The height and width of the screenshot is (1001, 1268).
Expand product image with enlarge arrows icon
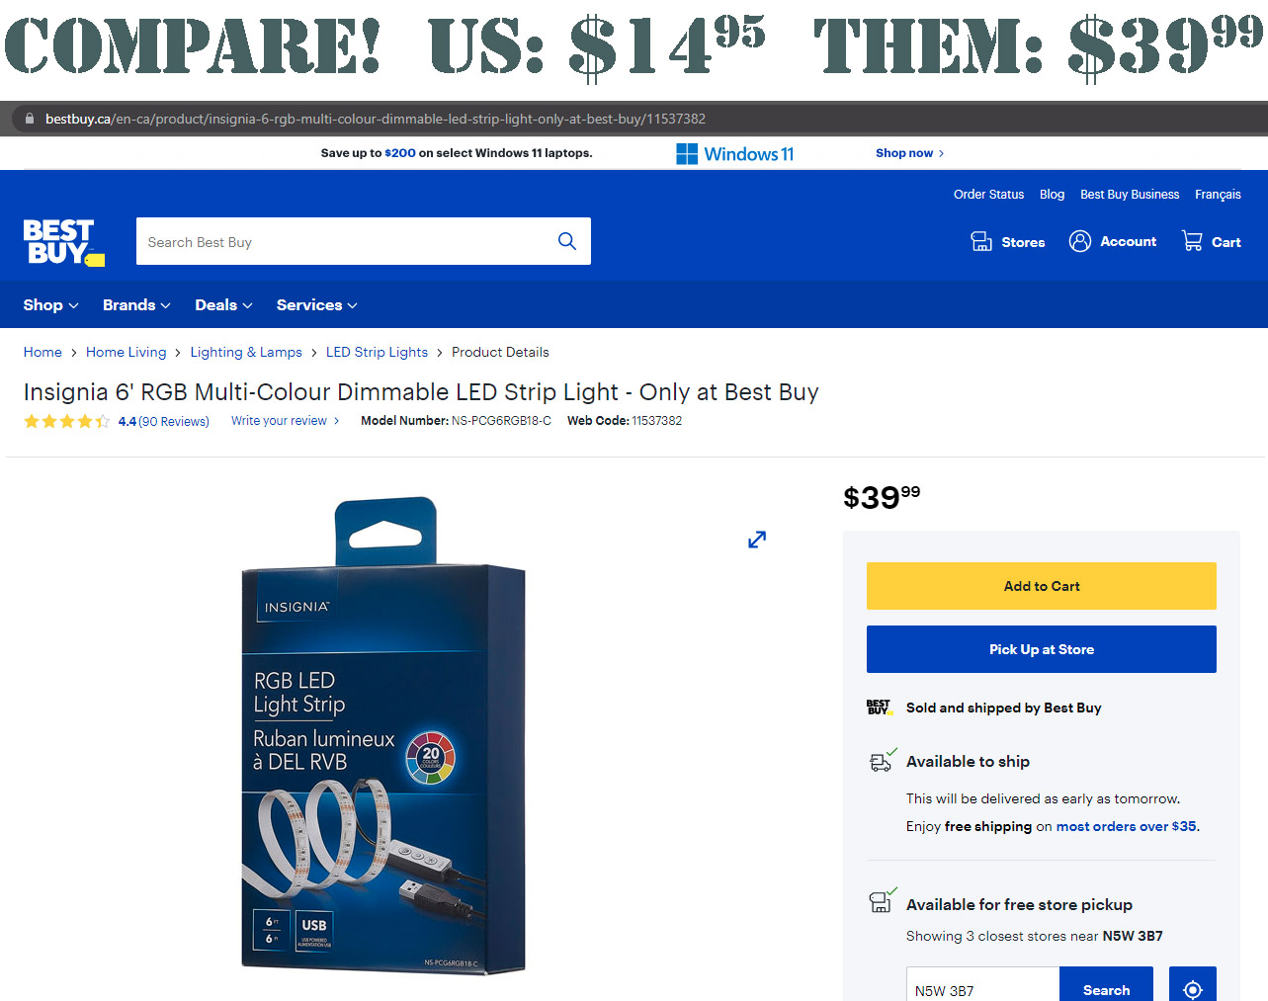coord(757,540)
